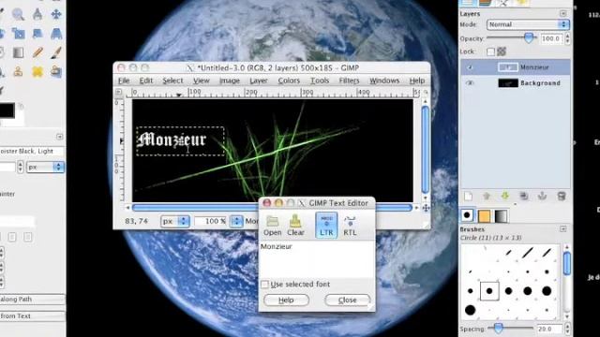600x337 pixels.
Task: Lower the selected layer with green arrow
Action: (505, 197)
